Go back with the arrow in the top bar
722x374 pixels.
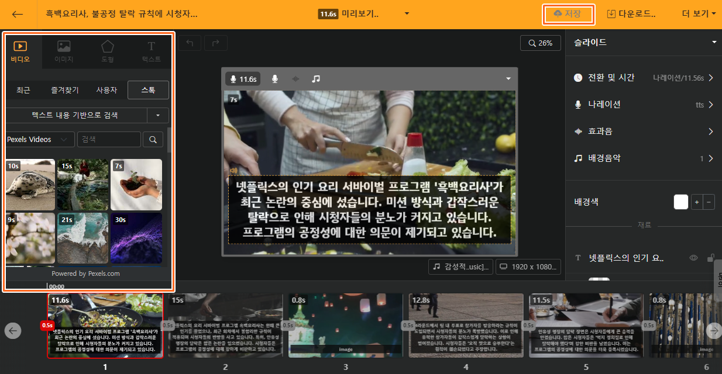[x=18, y=14]
